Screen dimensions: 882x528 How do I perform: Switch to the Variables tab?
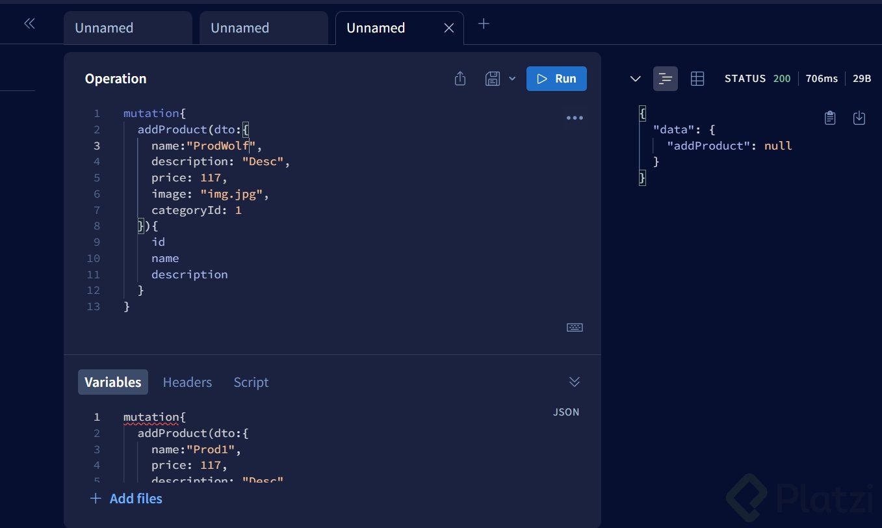[x=113, y=382]
